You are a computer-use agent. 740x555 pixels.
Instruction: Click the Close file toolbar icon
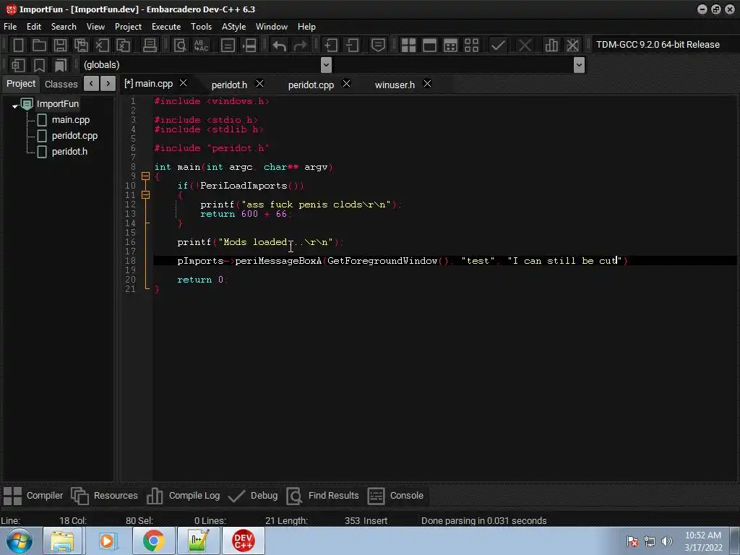pos(102,46)
